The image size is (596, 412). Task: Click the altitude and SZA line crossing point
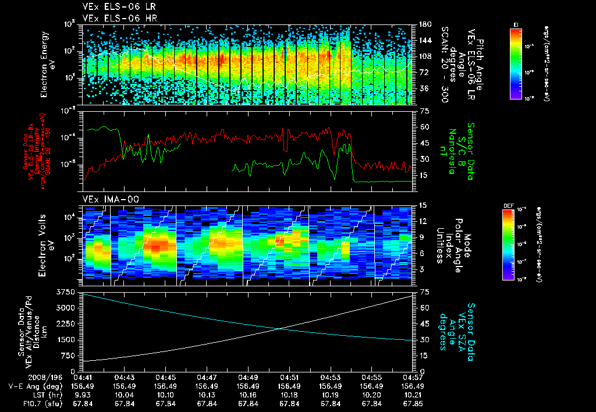[279, 329]
